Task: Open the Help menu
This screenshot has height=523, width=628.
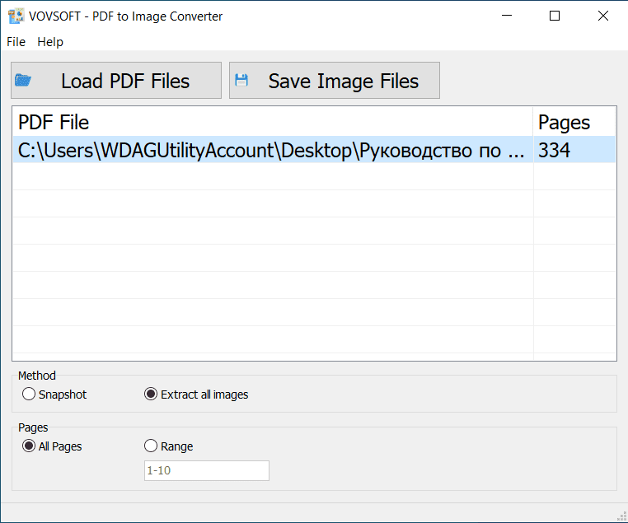Action: 50,42
